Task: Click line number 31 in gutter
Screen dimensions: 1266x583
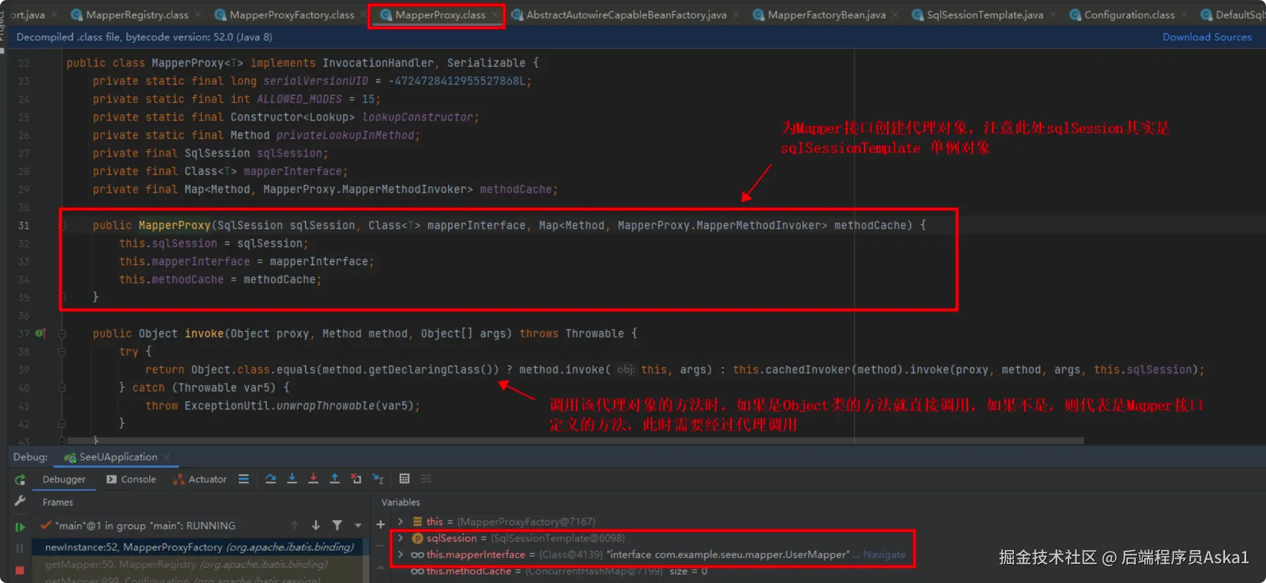Action: pos(24,225)
